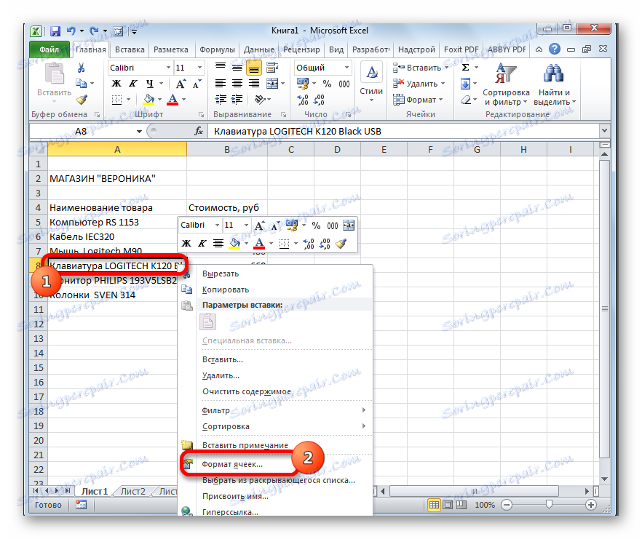Click the large Вставить paste icon

(54, 74)
